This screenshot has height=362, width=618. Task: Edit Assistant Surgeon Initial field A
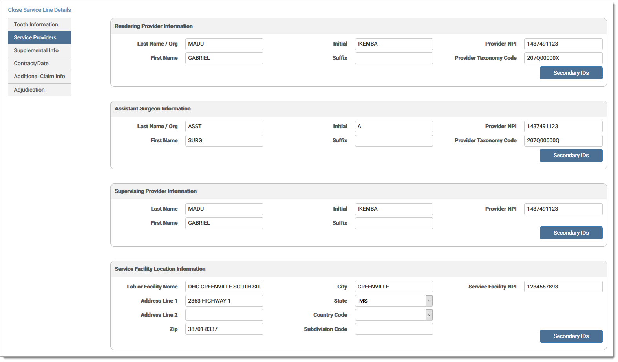(394, 127)
